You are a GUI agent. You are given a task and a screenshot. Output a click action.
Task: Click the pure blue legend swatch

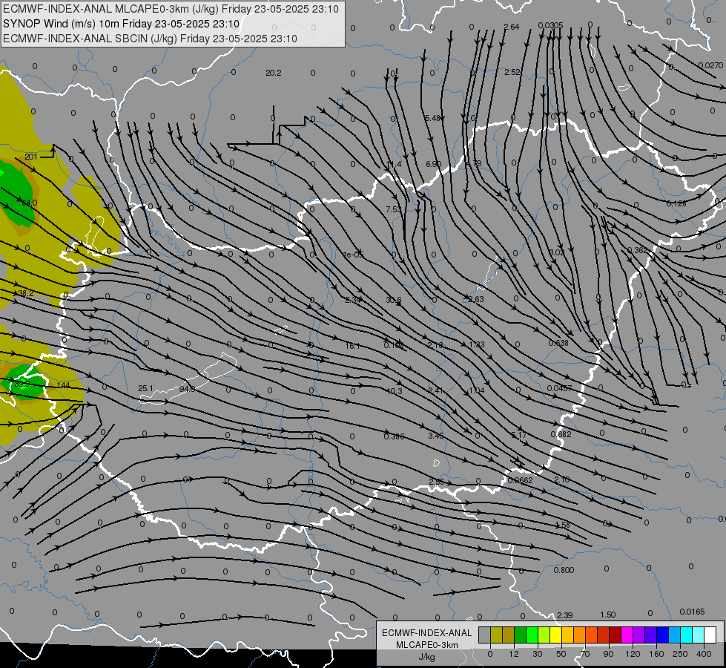(662, 635)
